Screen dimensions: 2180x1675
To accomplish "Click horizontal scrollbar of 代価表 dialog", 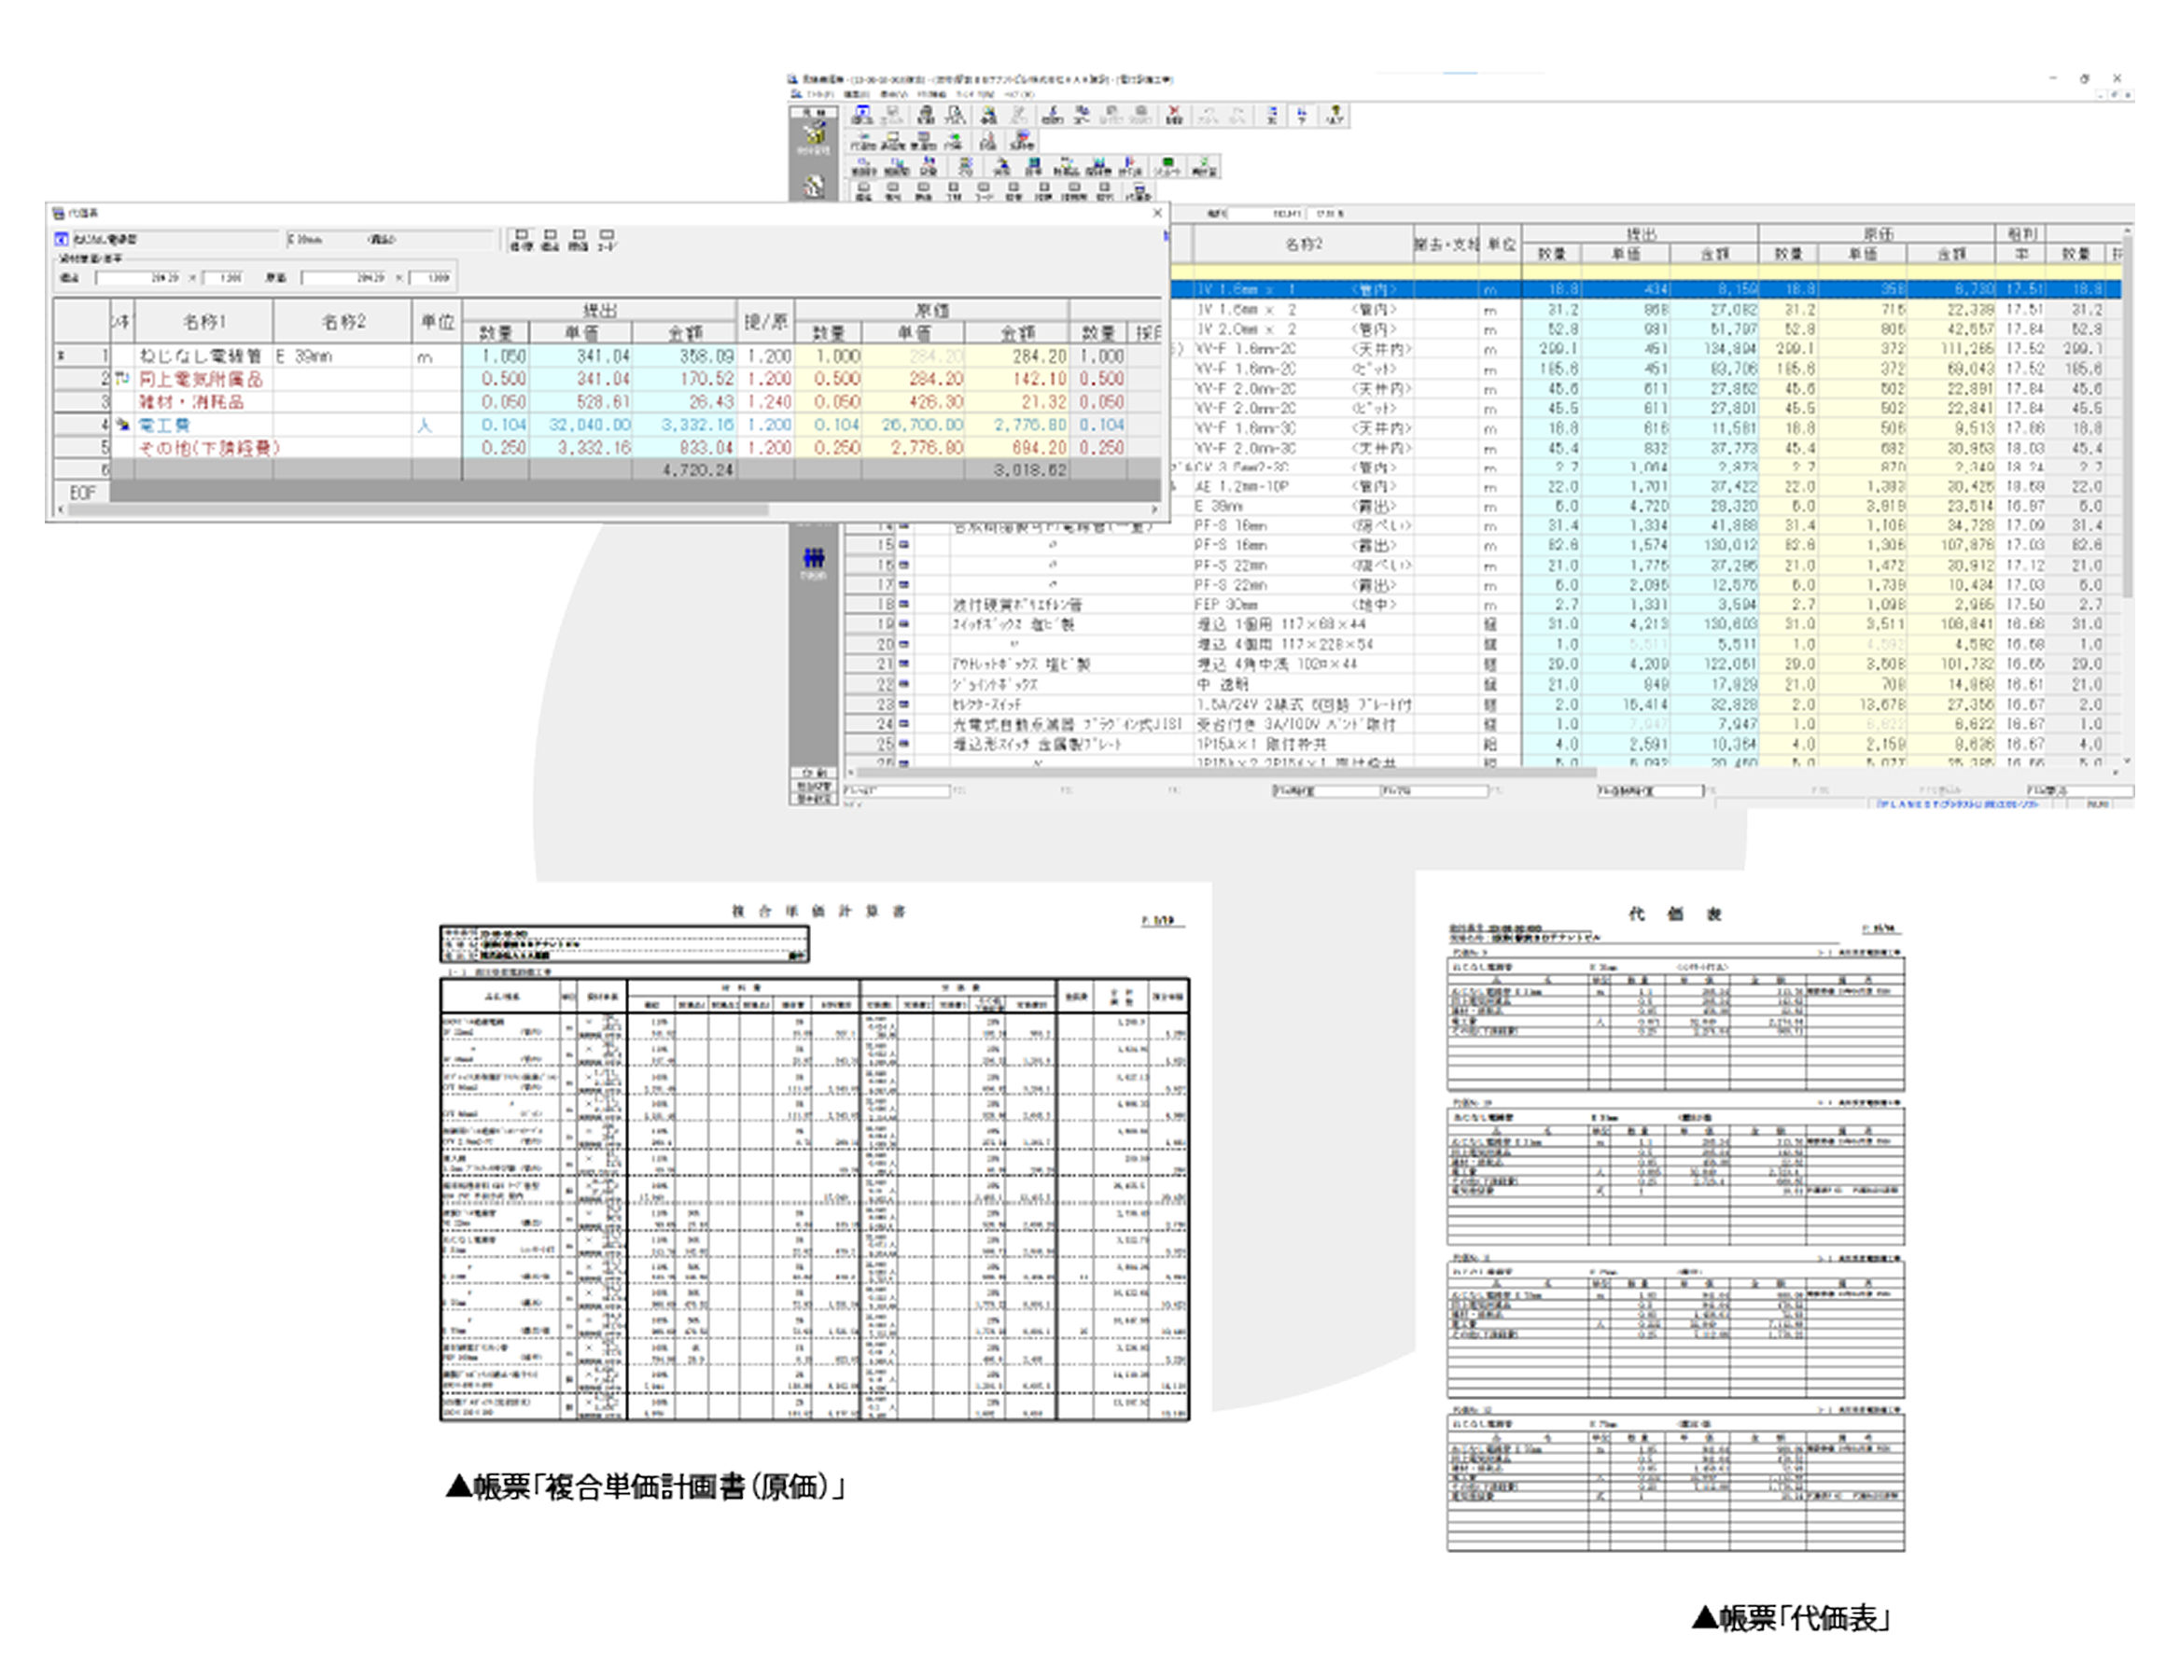I will pos(419,509).
